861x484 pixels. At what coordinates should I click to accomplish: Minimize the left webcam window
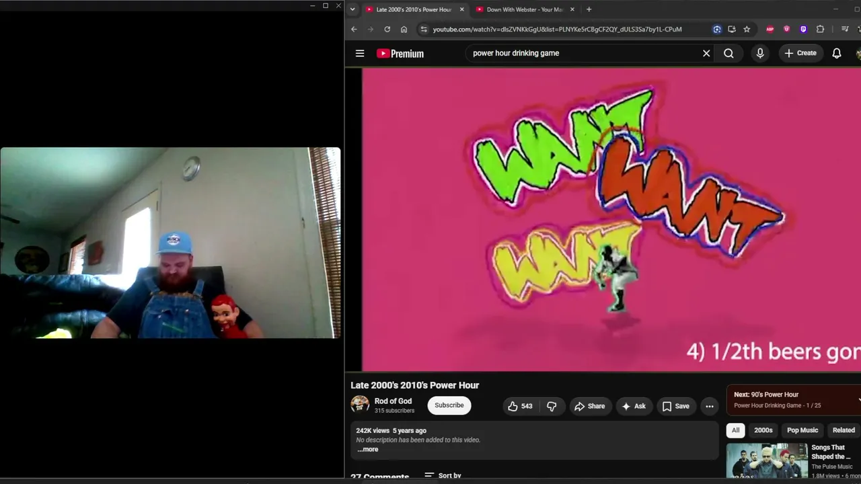[313, 5]
